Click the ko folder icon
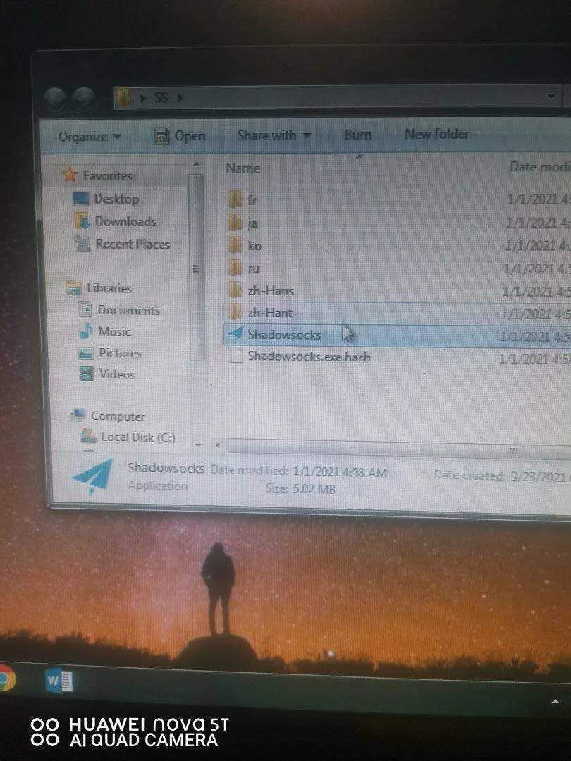571x761 pixels. (235, 245)
